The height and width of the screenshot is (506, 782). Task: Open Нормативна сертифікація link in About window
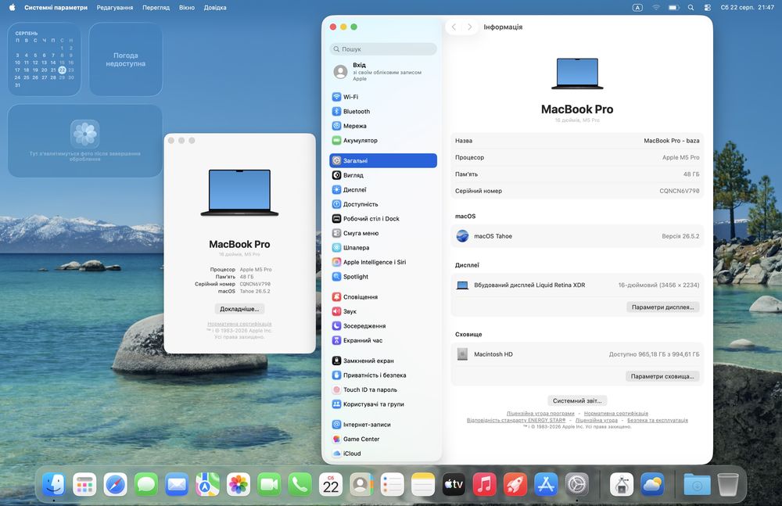pyautogui.click(x=239, y=324)
